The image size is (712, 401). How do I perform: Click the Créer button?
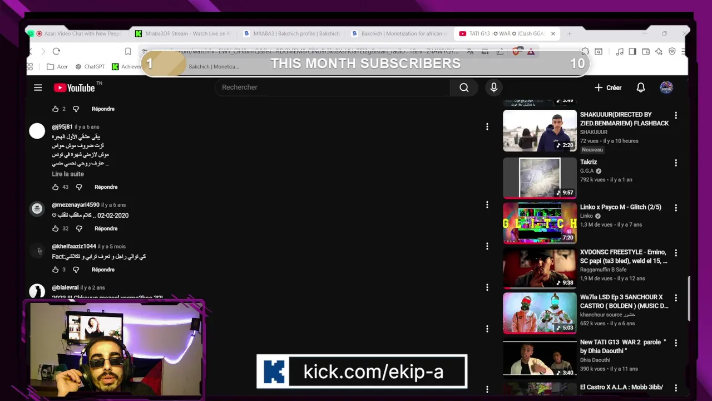coord(608,87)
